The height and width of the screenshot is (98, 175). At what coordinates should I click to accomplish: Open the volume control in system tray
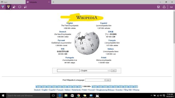click(x=161, y=96)
